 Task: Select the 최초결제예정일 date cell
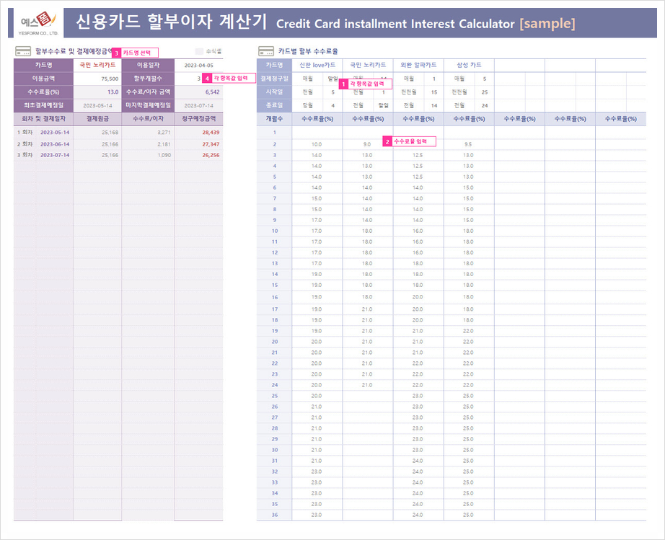(97, 105)
